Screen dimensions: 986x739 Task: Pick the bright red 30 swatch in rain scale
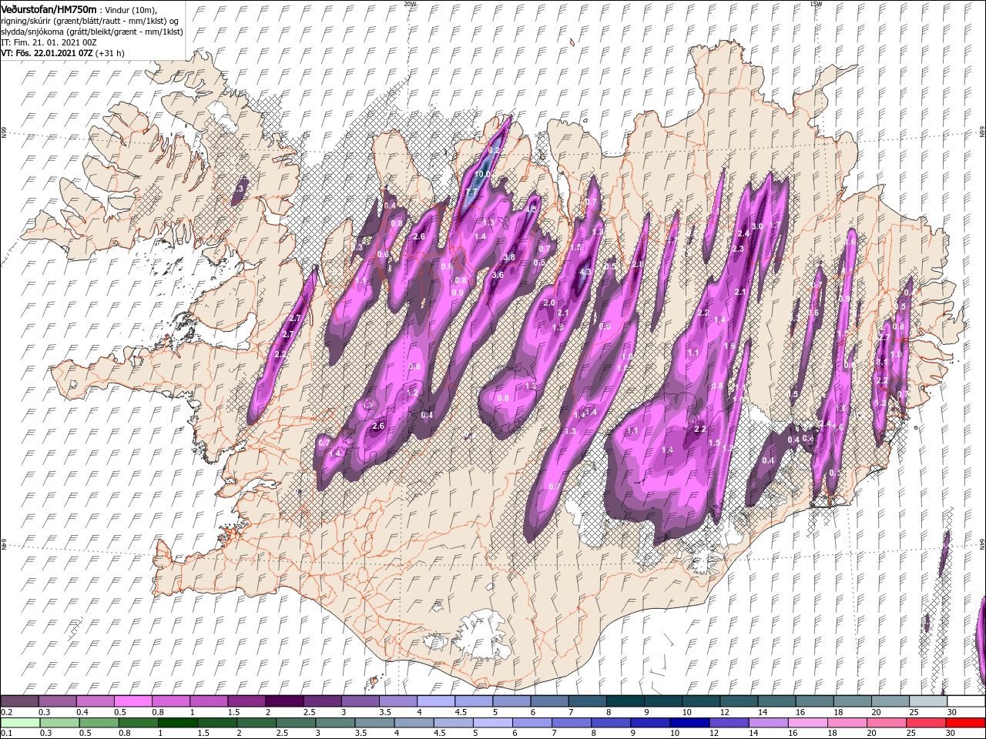[966, 722]
